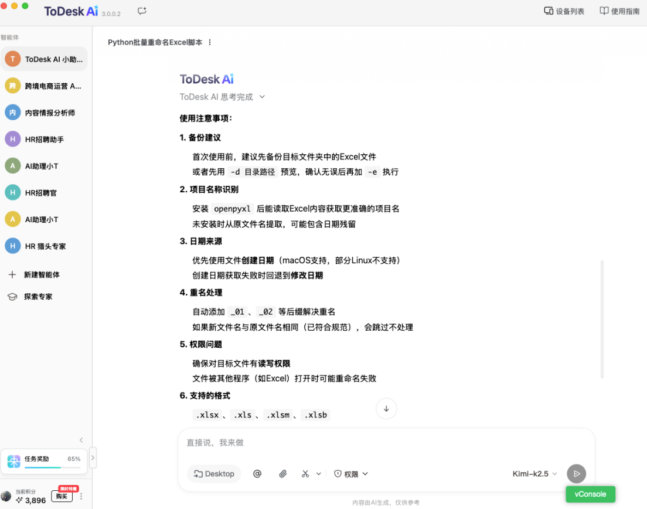Click the _01 suffix code tag
This screenshot has width=647, height=509.
[x=237, y=312]
